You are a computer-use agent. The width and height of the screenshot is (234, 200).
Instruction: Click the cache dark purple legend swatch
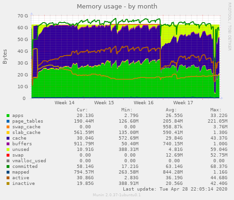point(8,138)
